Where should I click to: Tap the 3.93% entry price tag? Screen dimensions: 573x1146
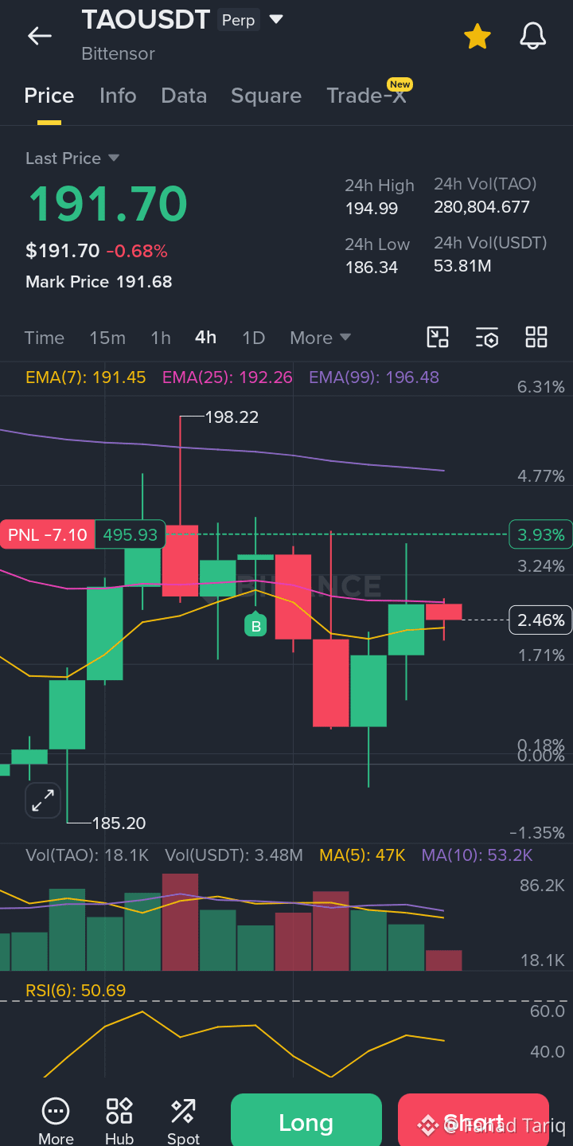tap(540, 535)
